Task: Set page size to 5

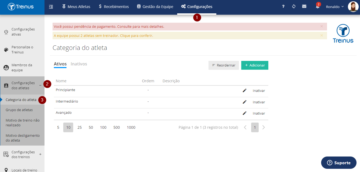Action: 58,127
